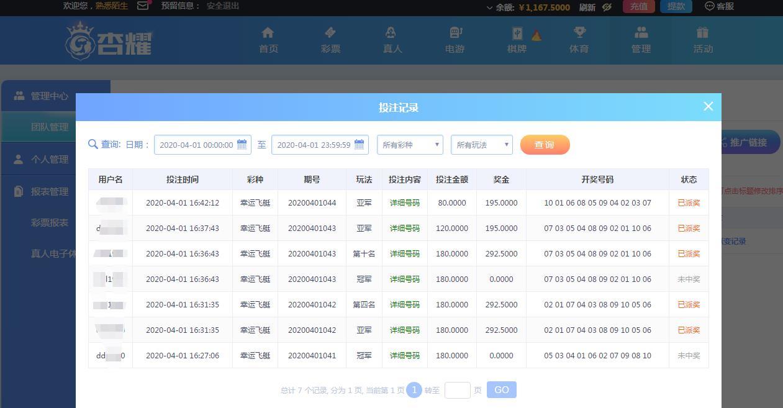Expand the 所有彩种 lottery type dropdown

pos(410,145)
